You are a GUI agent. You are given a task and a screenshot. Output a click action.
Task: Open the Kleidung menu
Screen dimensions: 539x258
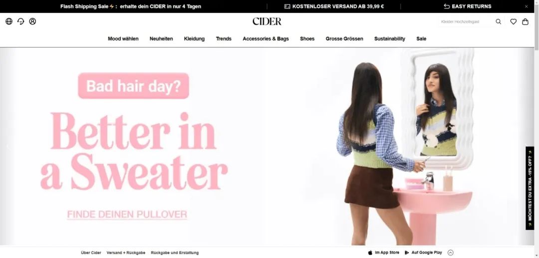tap(194, 39)
